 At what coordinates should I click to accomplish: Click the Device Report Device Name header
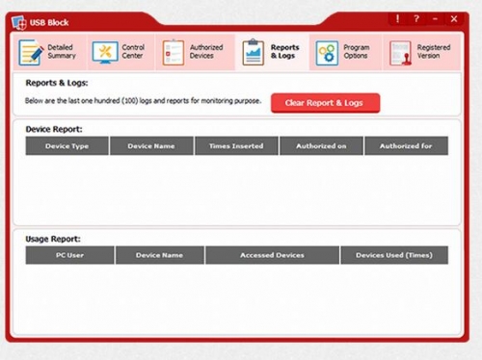(x=151, y=146)
